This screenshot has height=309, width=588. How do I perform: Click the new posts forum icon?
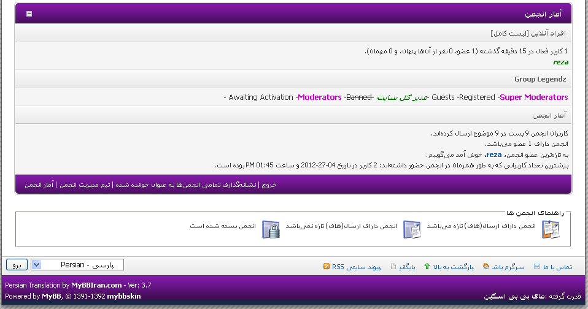551,229
